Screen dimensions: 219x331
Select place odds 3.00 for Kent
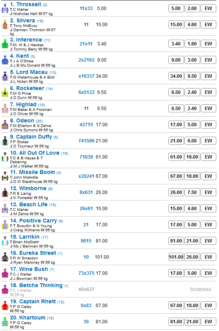pyautogui.click(x=192, y=60)
